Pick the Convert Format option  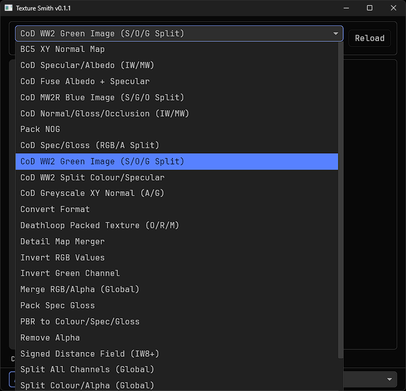pyautogui.click(x=177, y=210)
